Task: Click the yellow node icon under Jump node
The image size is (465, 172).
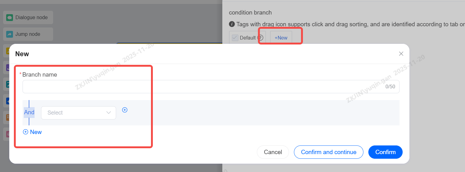Action: [x=8, y=51]
